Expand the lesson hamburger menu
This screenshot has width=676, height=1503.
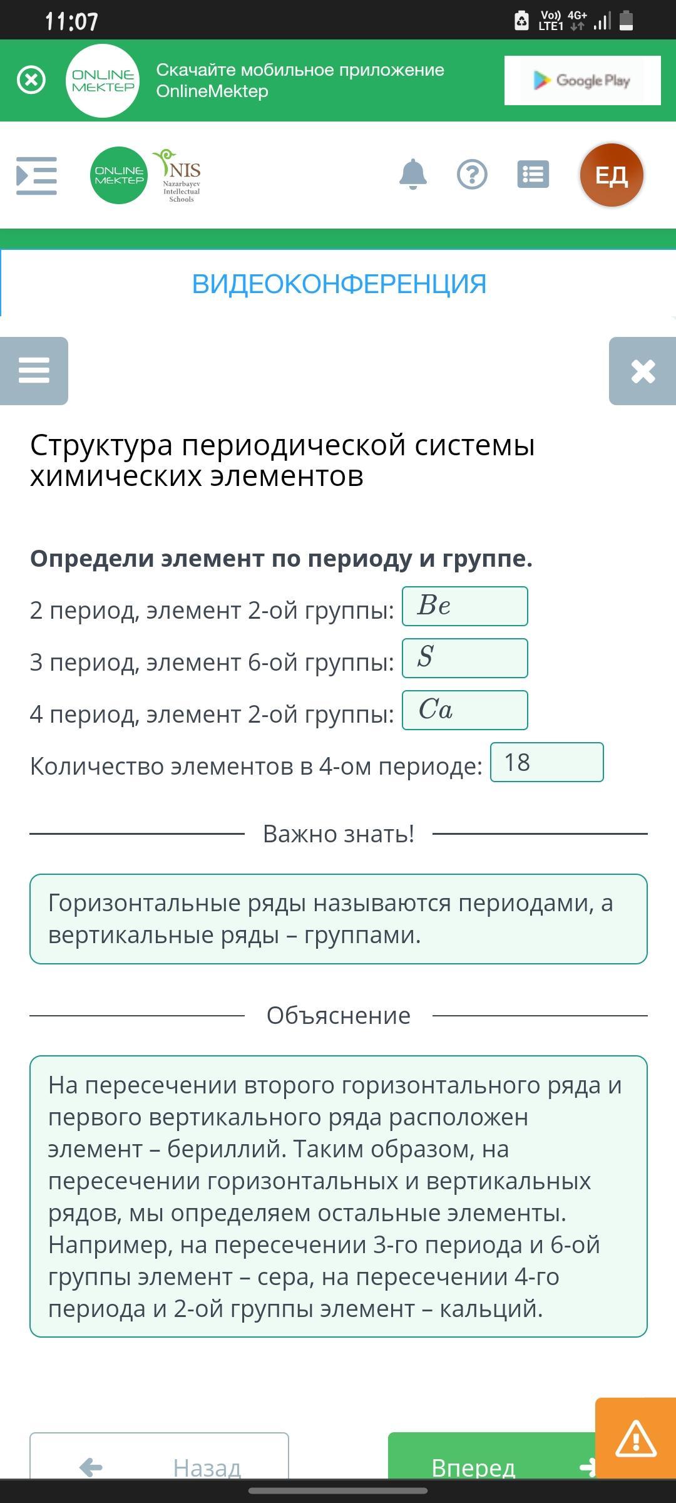[x=34, y=371]
